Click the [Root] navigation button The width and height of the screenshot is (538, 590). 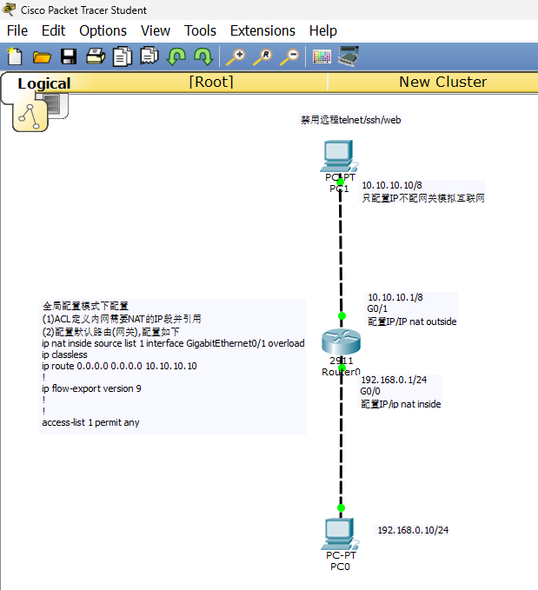click(x=211, y=82)
